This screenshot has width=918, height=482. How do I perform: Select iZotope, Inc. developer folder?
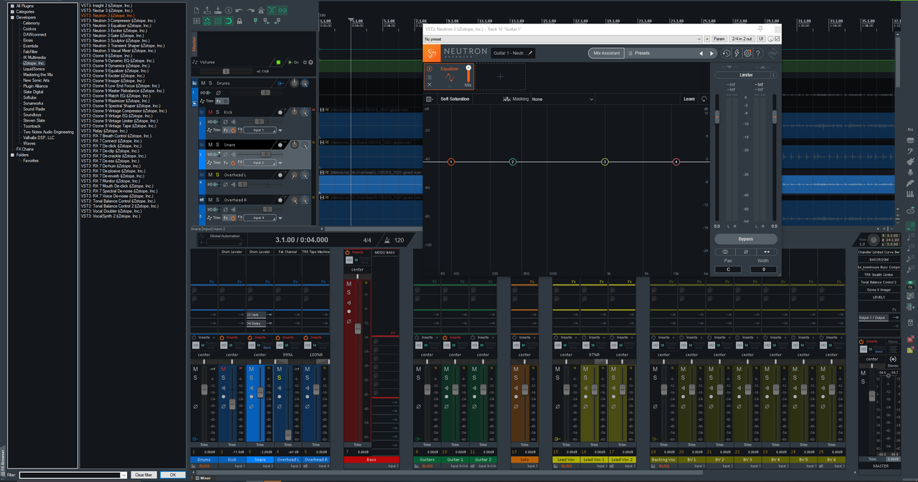(x=34, y=63)
